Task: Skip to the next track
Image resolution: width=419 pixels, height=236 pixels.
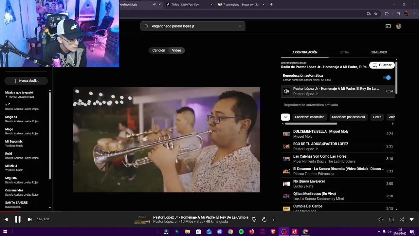Action: pyautogui.click(x=30, y=219)
